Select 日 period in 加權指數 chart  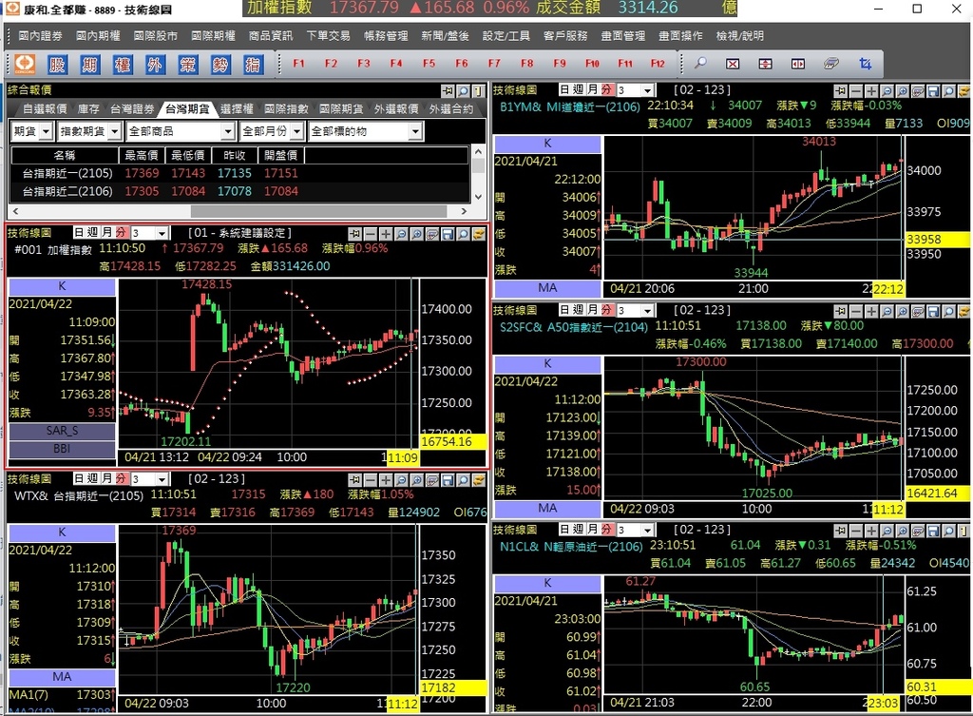pyautogui.click(x=79, y=232)
